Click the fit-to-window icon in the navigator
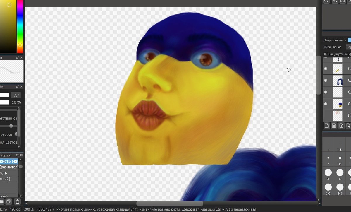The image size is (351, 212). pos(342,1)
